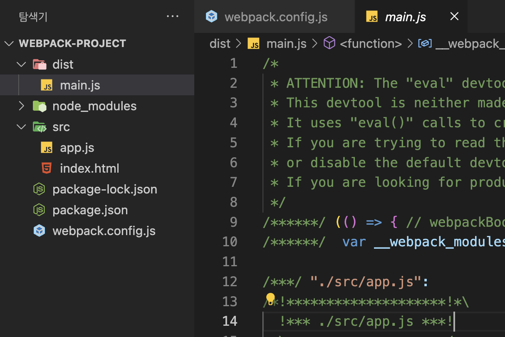This screenshot has width=505, height=337.
Task: Click the node_modules folder icon
Action: pyautogui.click(x=40, y=106)
